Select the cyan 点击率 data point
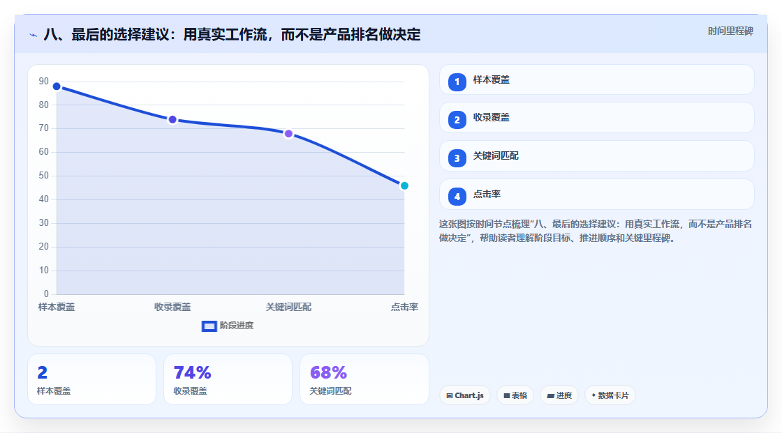This screenshot has height=433, width=782. (x=404, y=186)
